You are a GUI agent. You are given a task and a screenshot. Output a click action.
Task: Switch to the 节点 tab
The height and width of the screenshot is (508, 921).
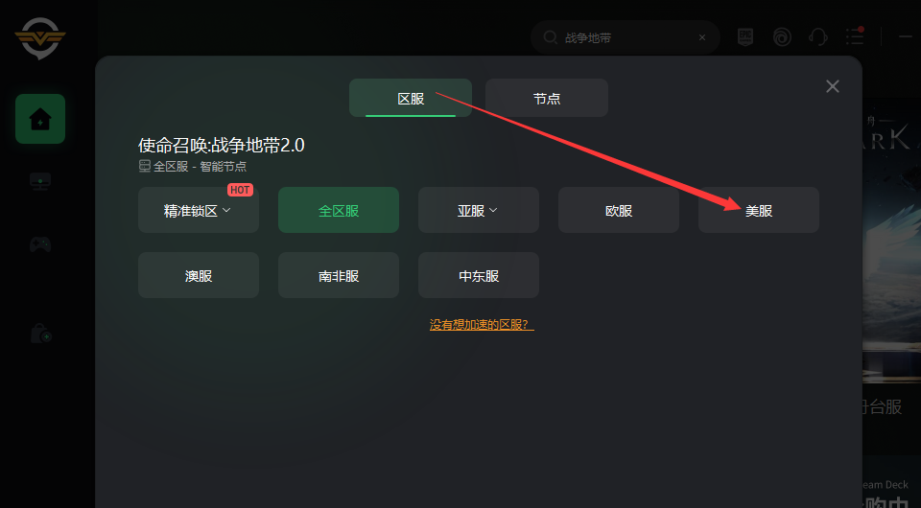pyautogui.click(x=546, y=98)
